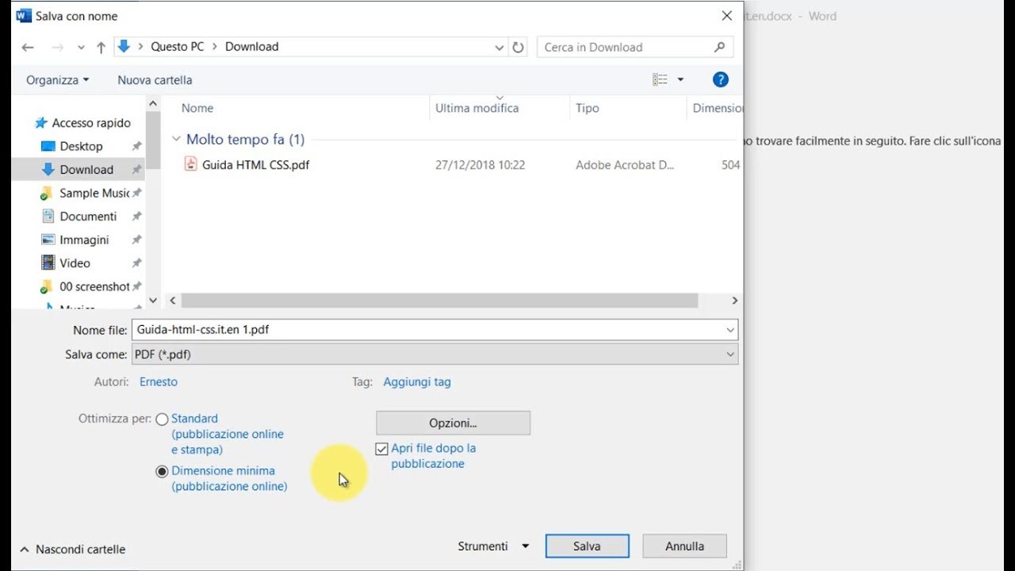Viewport: 1015px width, 571px height.
Task: Select Dimensione minima radio button
Action: click(x=163, y=471)
